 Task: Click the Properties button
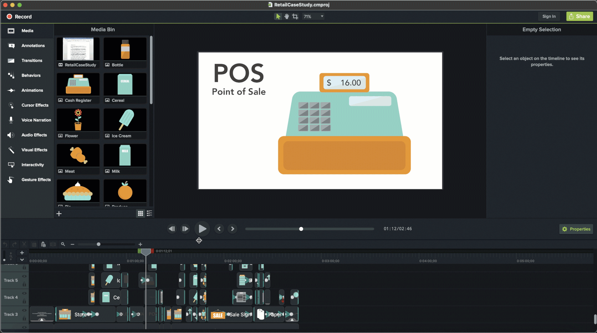pos(576,229)
